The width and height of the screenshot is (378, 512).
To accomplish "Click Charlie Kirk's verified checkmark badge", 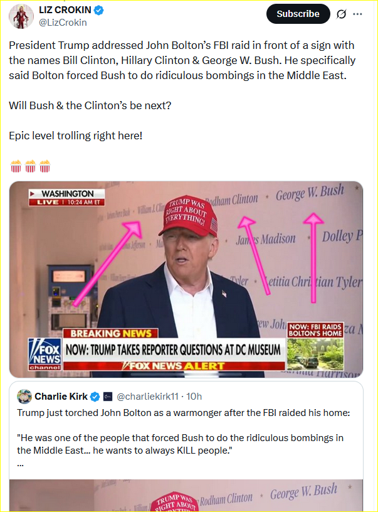I will pos(95,397).
